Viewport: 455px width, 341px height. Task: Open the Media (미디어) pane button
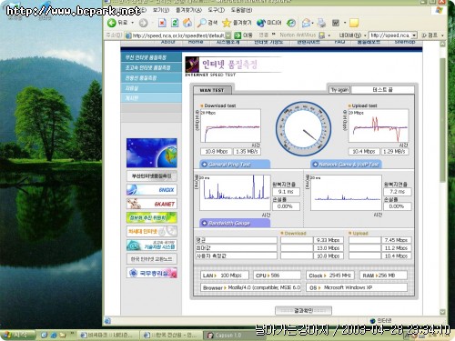point(269,23)
